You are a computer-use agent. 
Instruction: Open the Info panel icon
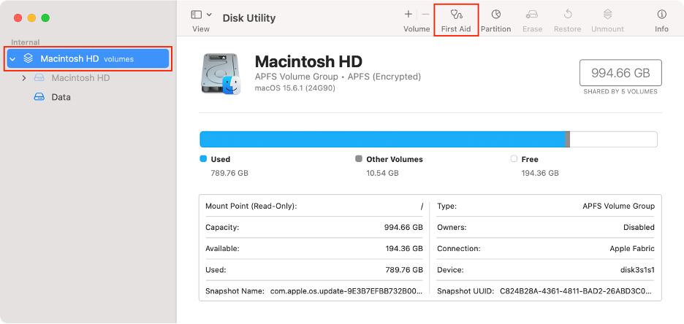tap(662, 15)
